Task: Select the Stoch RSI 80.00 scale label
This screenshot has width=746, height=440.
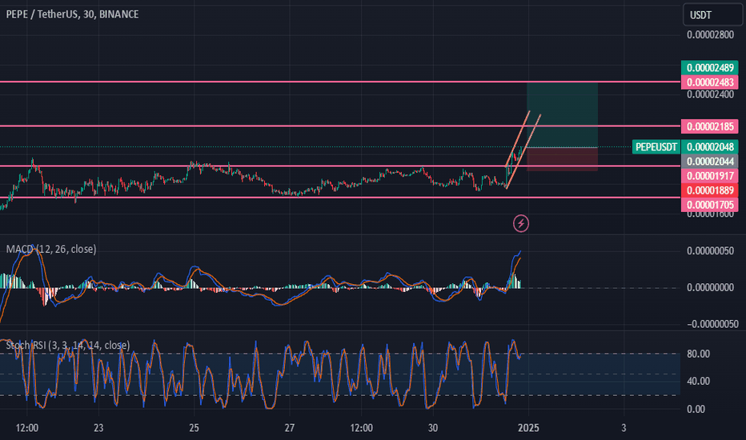Action: (x=698, y=354)
